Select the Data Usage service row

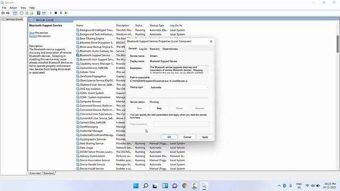click(130, 147)
